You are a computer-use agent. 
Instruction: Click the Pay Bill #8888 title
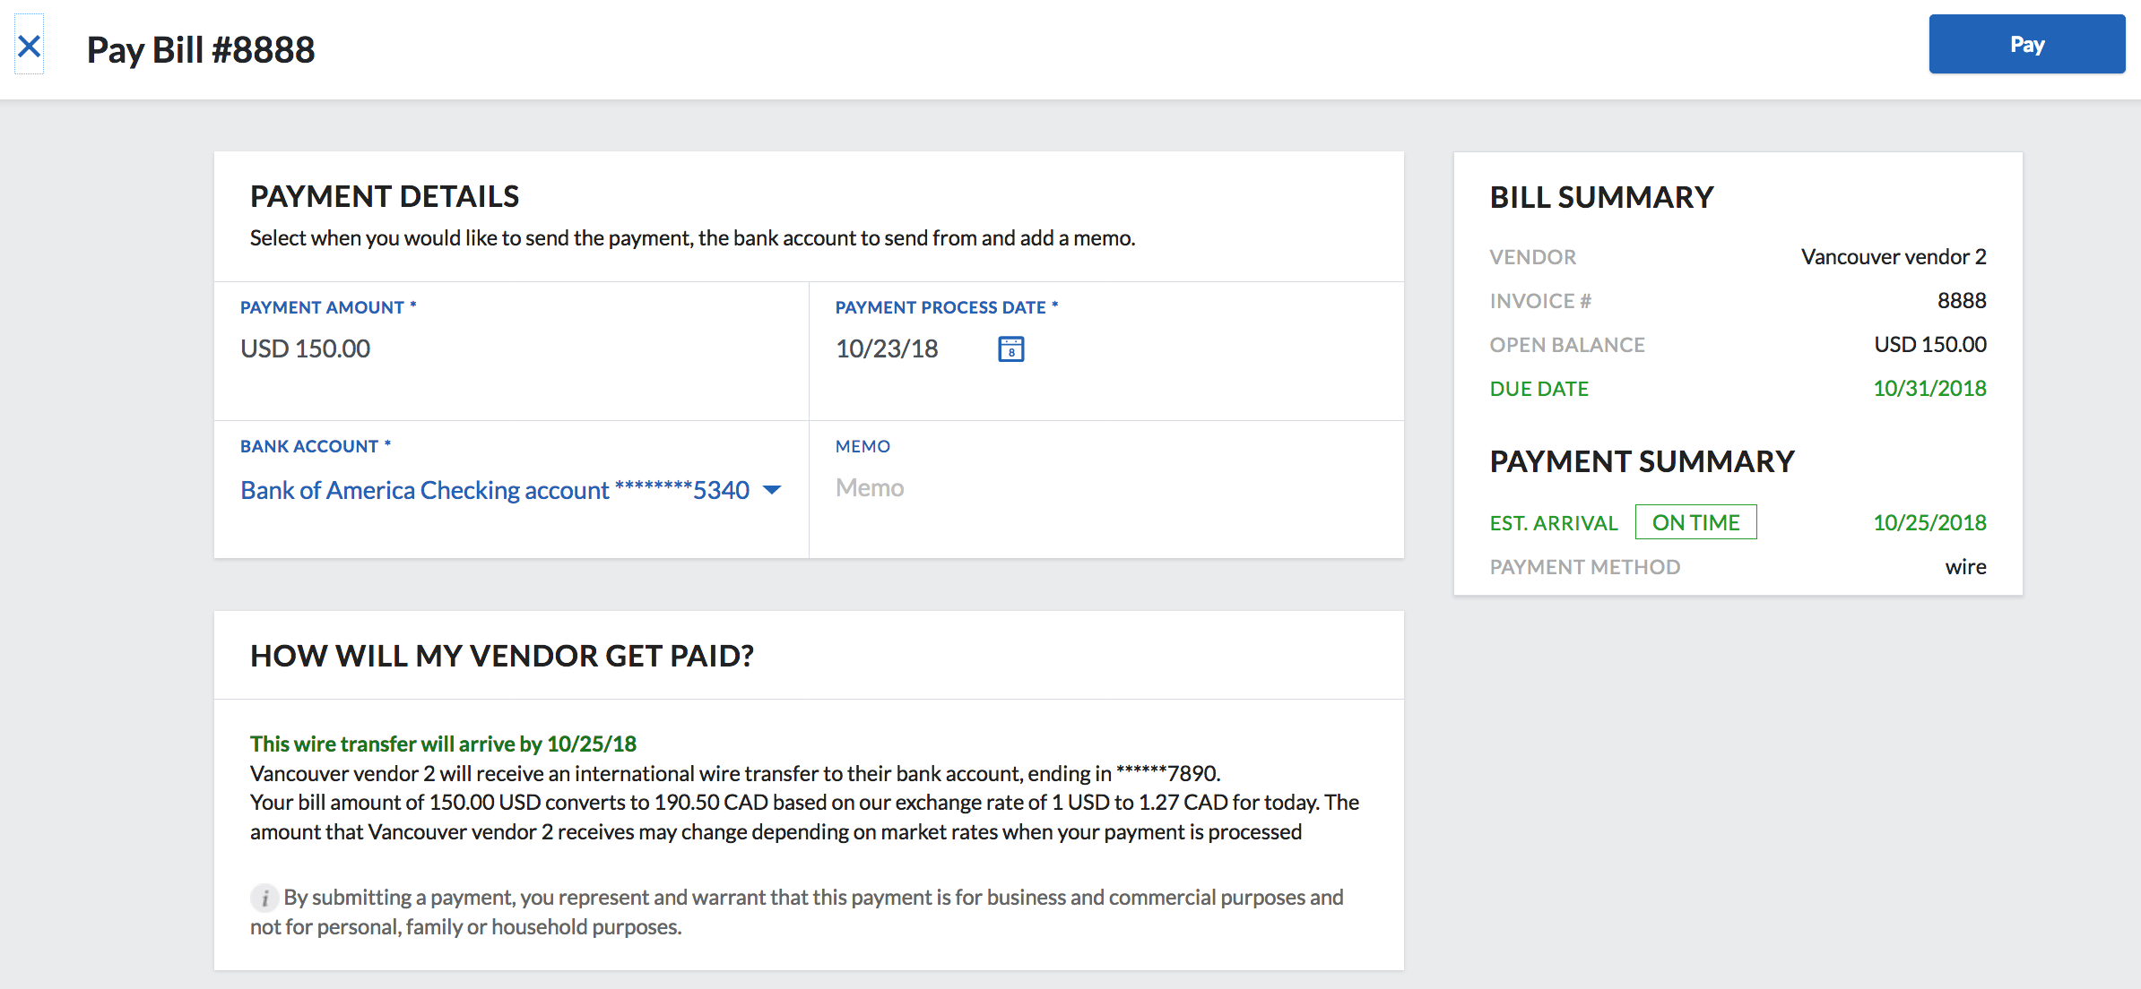[x=201, y=49]
